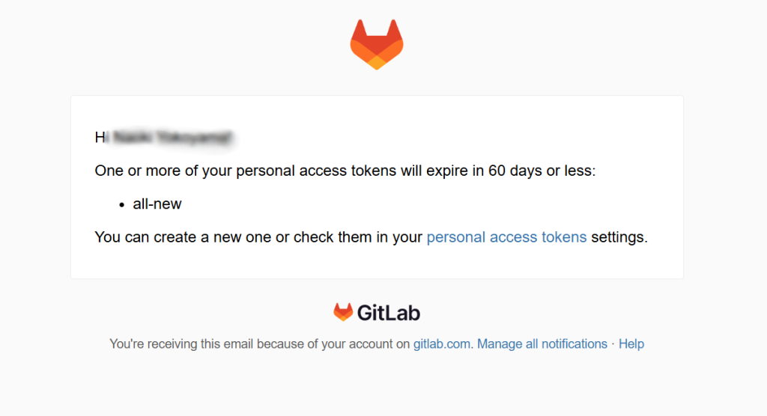
Task: Open Manage all notifications link
Action: [542, 343]
